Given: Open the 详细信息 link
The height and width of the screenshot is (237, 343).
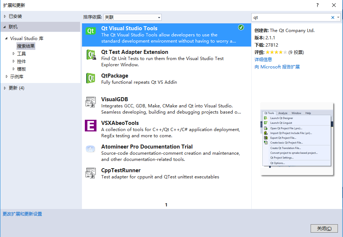Looking at the screenshot, I should coord(263,59).
